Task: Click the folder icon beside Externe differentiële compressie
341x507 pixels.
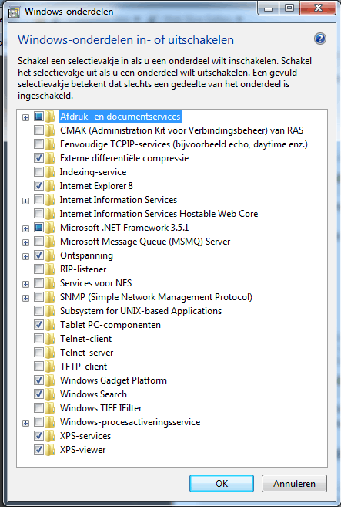Action: click(49, 158)
